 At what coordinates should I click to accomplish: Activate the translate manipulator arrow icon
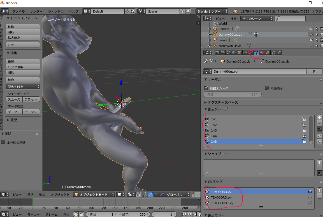click(151, 194)
